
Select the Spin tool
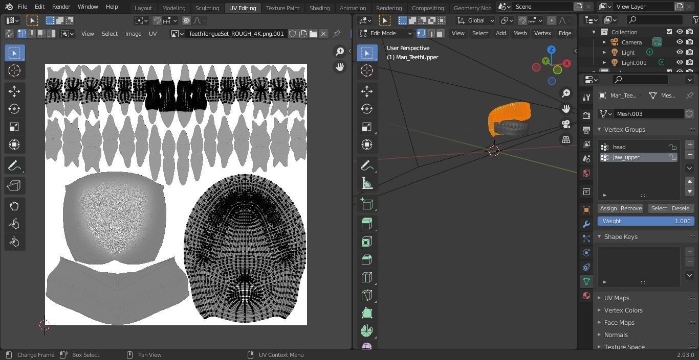point(367,331)
